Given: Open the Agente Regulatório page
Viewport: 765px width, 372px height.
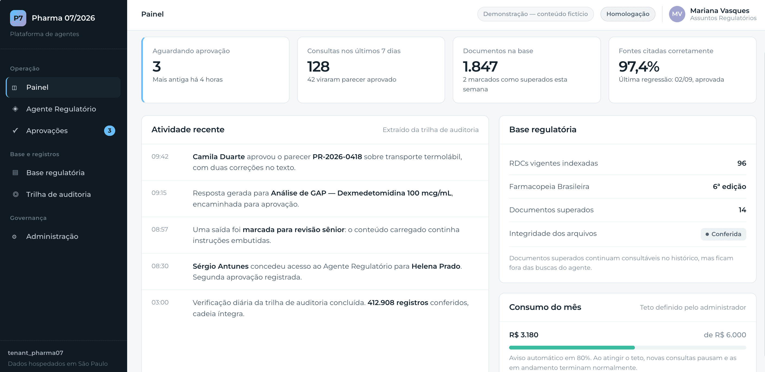Looking at the screenshot, I should (63, 109).
